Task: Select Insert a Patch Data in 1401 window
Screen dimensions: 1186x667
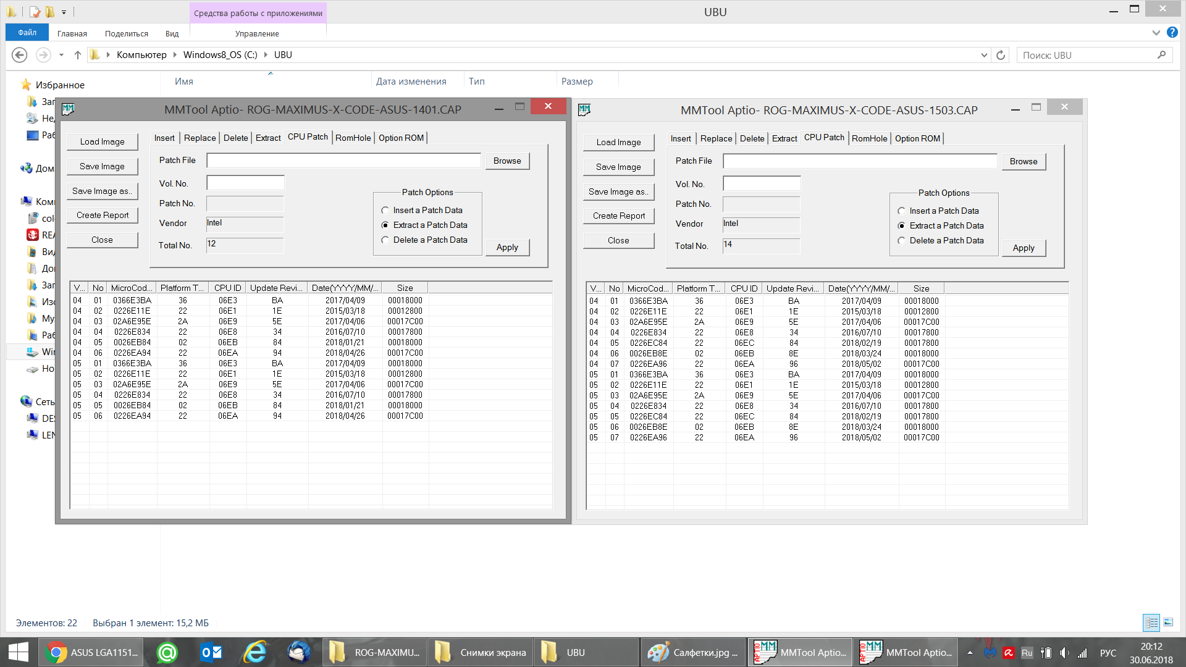Action: [x=385, y=211]
